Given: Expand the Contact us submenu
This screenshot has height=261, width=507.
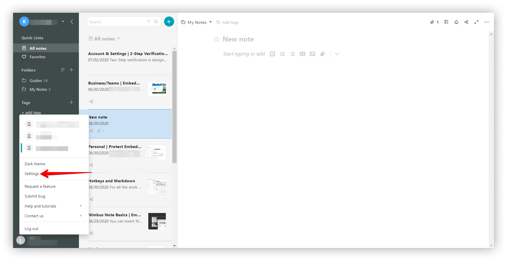Looking at the screenshot, I should 54,216.
